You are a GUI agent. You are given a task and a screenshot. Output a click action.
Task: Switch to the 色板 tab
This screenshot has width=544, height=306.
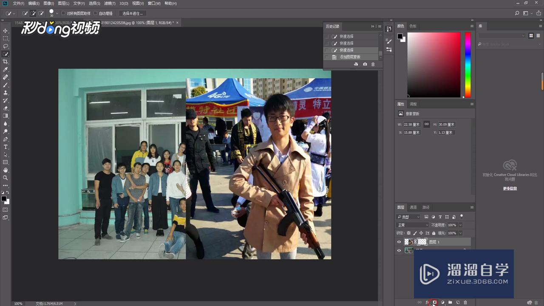click(413, 26)
